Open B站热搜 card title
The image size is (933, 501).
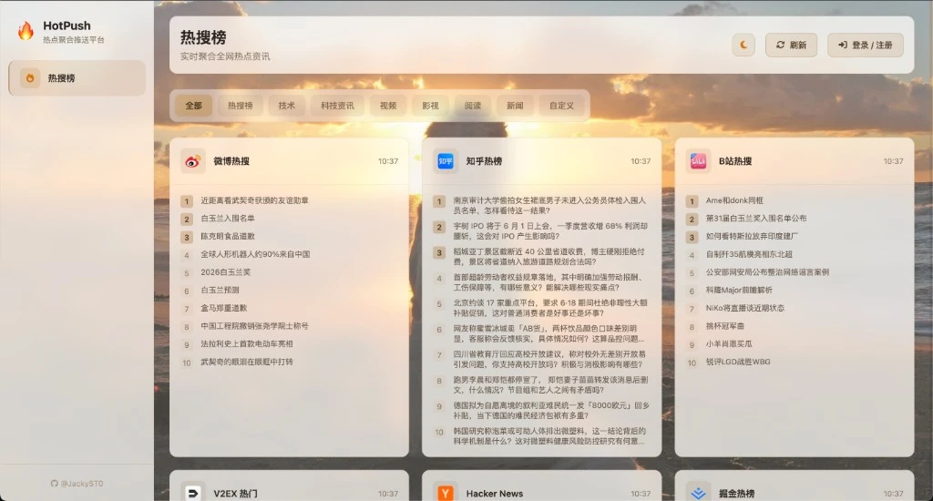[x=735, y=161]
